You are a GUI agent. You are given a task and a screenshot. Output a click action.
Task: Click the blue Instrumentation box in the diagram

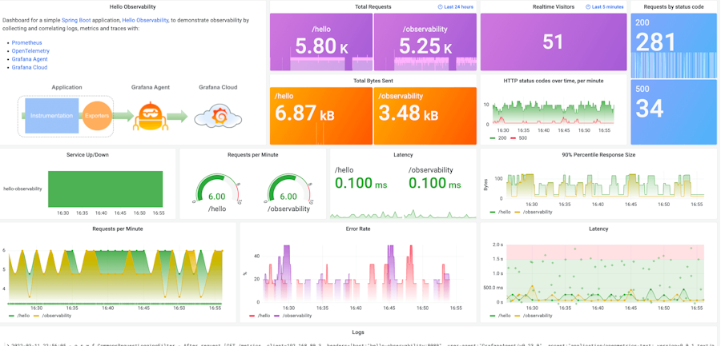(x=51, y=116)
